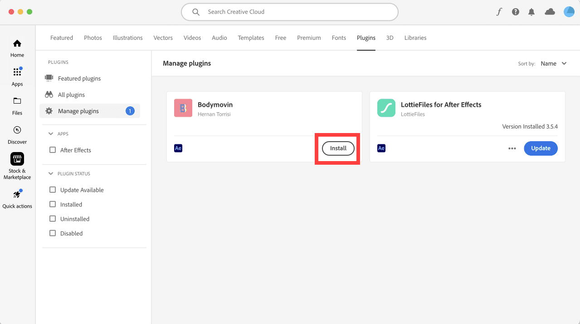Click the Bodymovin plugin icon
Image resolution: width=580 pixels, height=324 pixels.
(x=183, y=108)
